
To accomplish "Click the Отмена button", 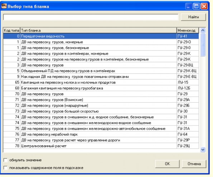I will 194,164.
